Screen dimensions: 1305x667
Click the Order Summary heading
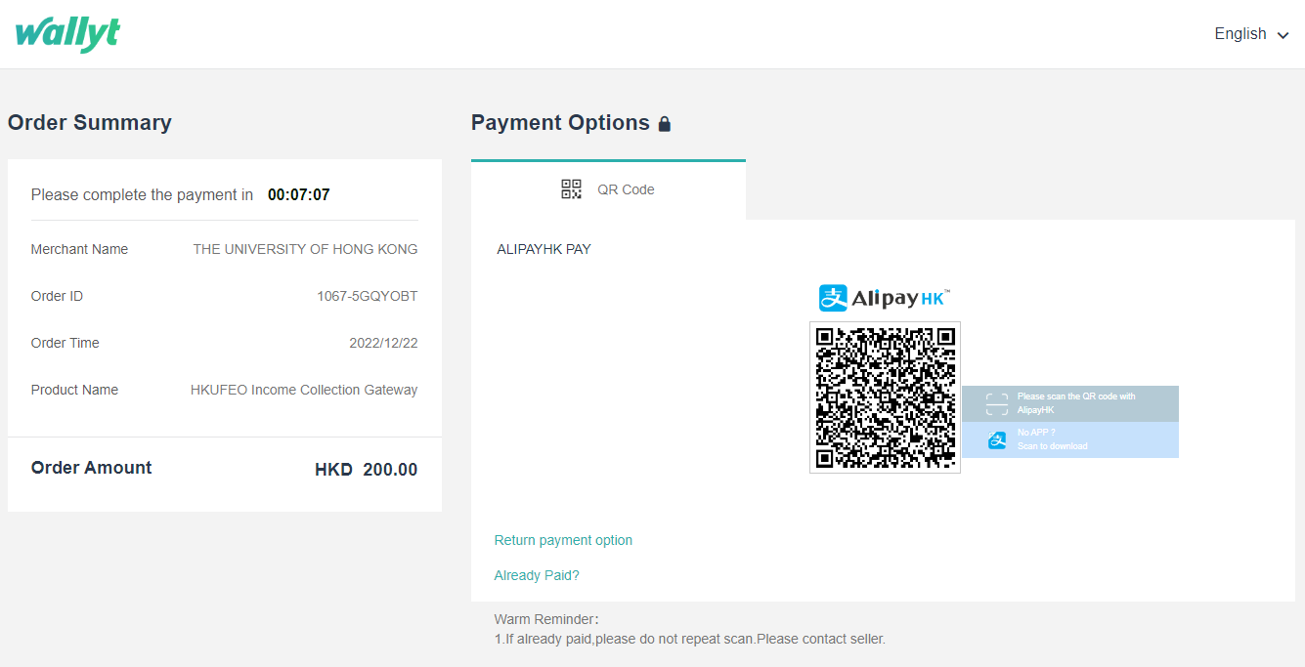point(90,122)
